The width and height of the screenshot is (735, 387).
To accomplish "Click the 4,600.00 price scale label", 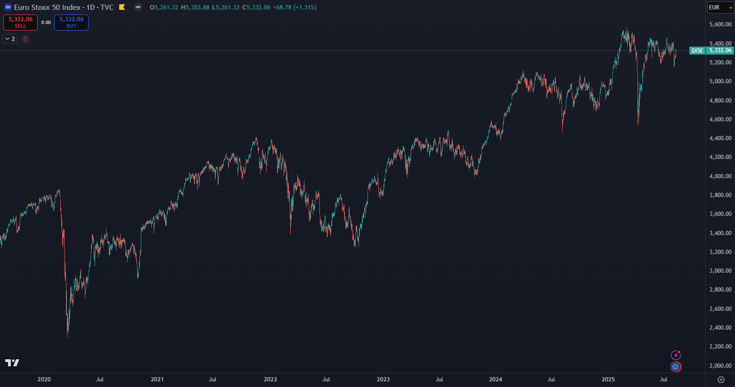I will pyautogui.click(x=720, y=119).
